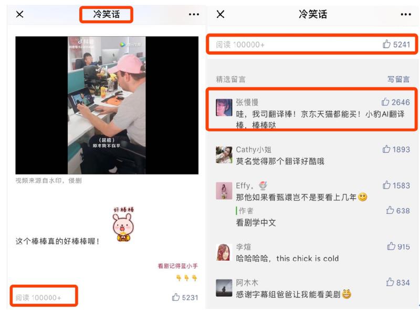Image resolution: width=420 pixels, height=310 pixels.
Task: Tap the 冷笑话 title on left screen
Action: pyautogui.click(x=107, y=14)
